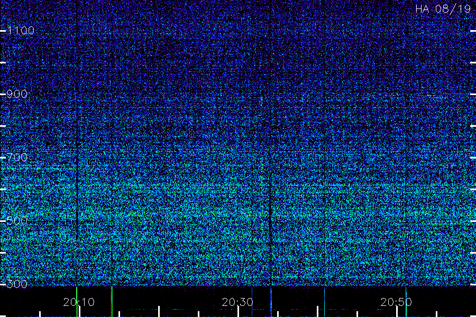Click the green spike marker near 20:10
Viewport: 476px width, 317px height.
[77, 302]
